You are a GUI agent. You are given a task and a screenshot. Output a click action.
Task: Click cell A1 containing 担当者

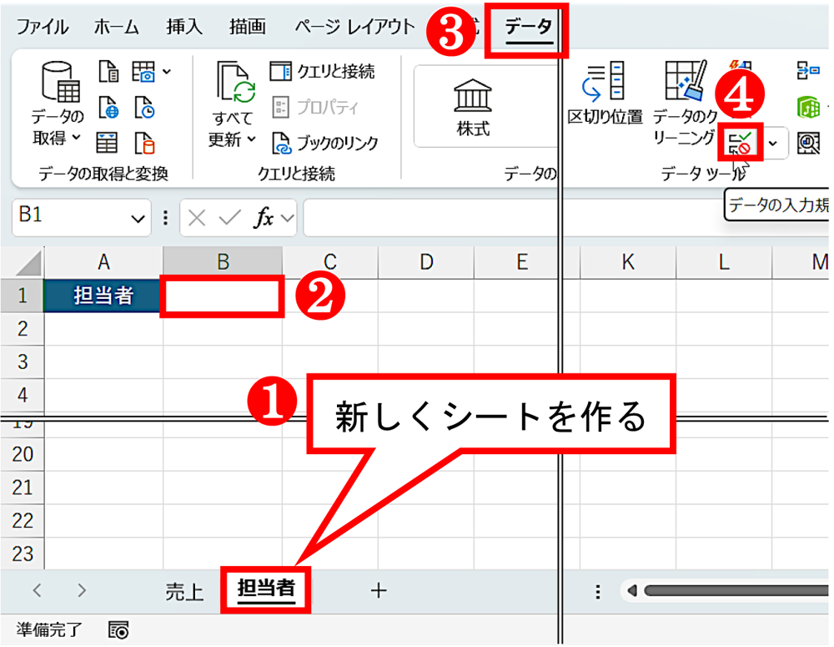(x=103, y=296)
